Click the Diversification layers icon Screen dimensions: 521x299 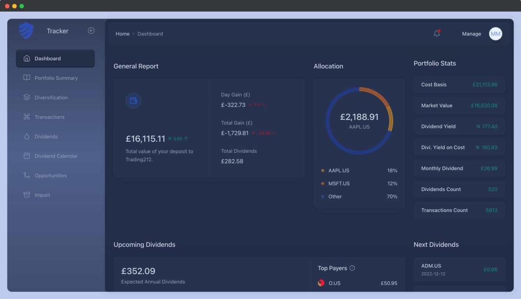[x=26, y=97]
